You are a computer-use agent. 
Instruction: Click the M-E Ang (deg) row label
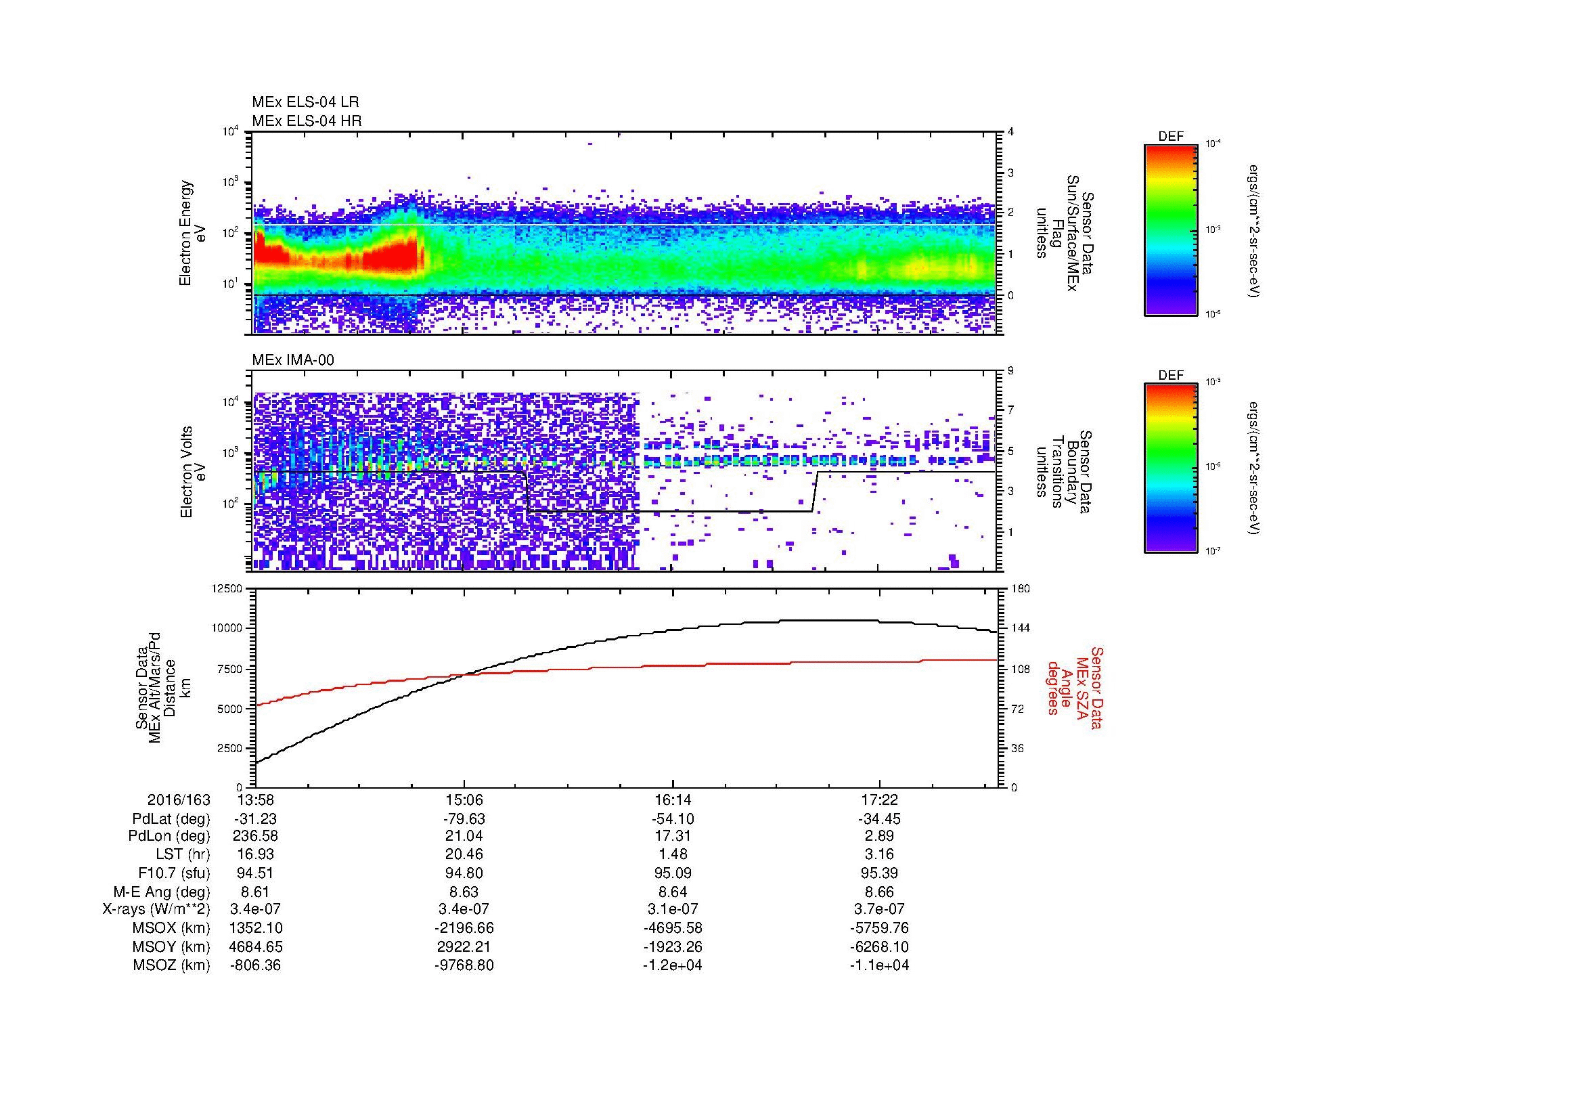tap(161, 892)
